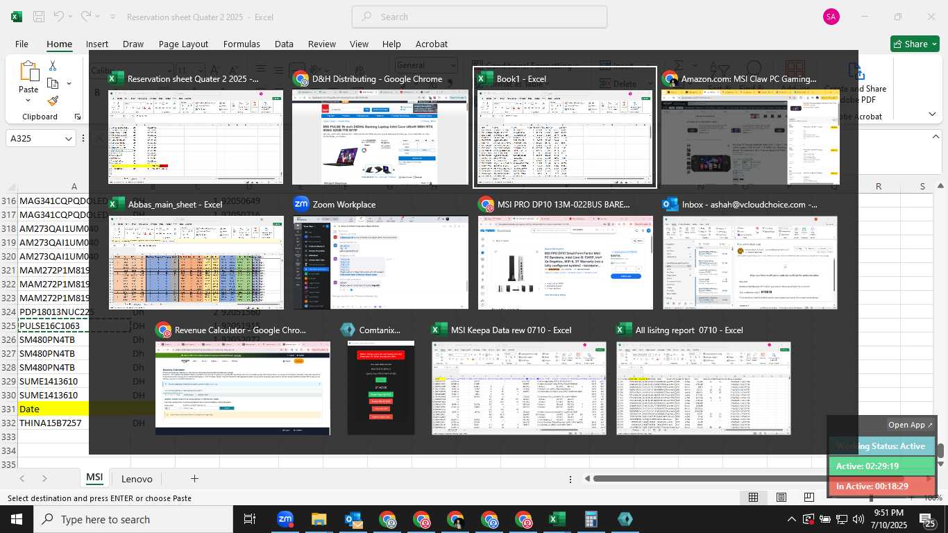
Task: Switch to the Insert ribbon tab
Action: coord(97,44)
